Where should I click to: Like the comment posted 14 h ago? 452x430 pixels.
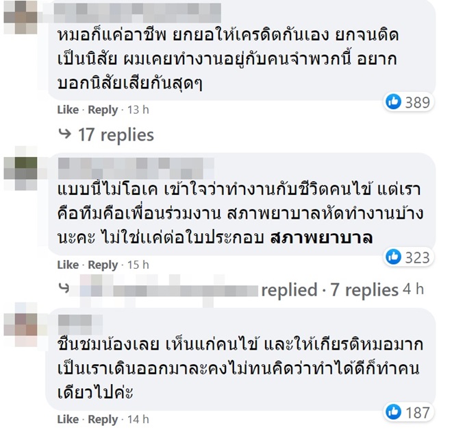pos(68,419)
